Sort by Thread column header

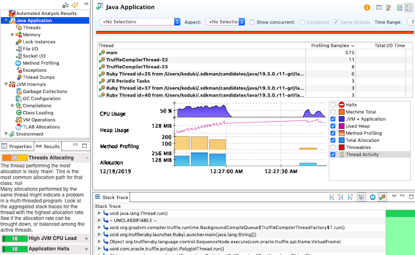tap(202, 46)
